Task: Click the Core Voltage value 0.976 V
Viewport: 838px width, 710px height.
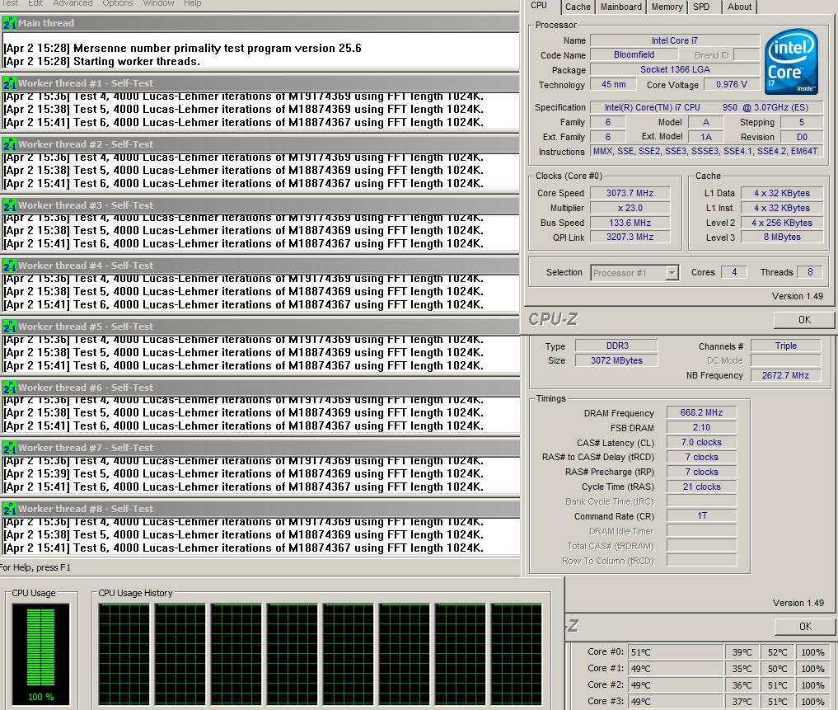Action: (731, 85)
